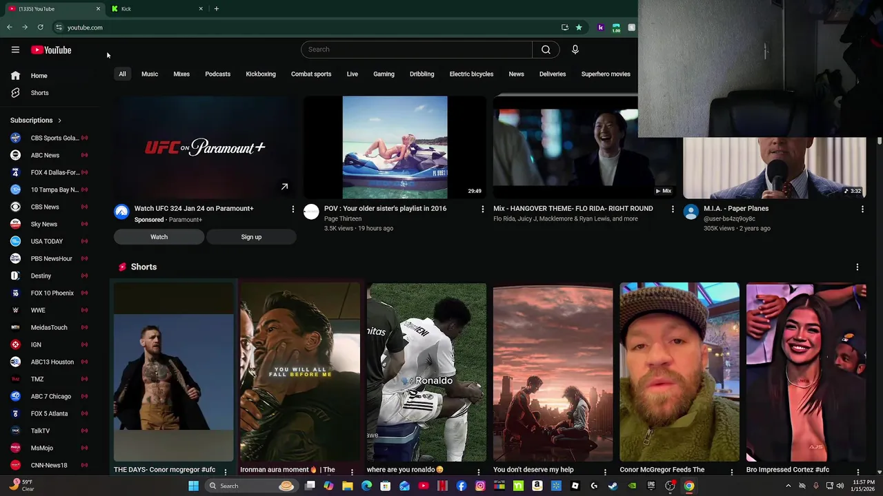Open the YouTube hamburger guide menu

[x=15, y=50]
